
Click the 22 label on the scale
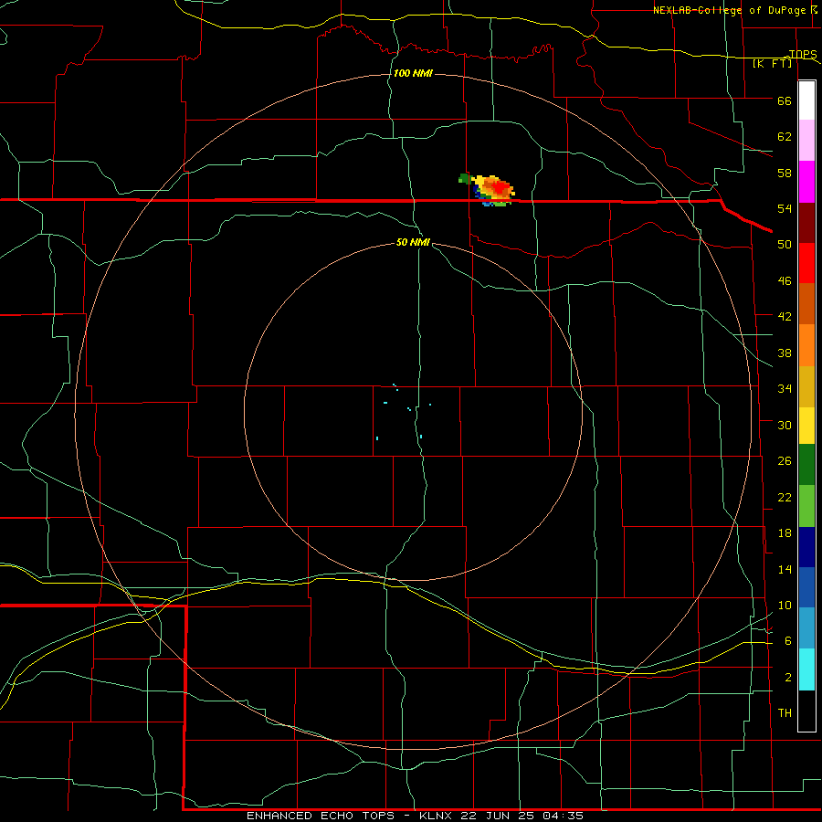click(x=785, y=497)
